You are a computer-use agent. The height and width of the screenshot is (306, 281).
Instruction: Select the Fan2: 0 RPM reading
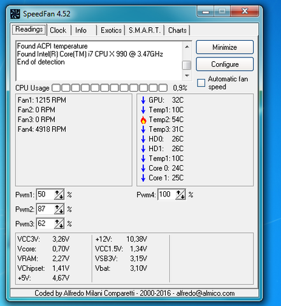[36, 110]
